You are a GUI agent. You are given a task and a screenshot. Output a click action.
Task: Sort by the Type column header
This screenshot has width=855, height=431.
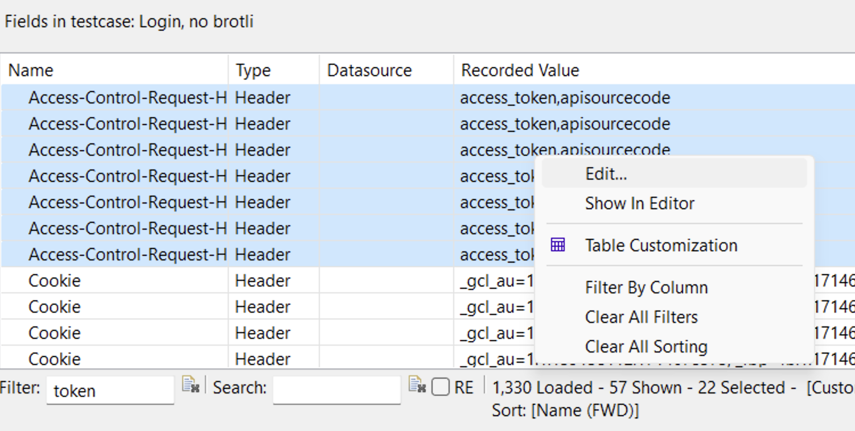tap(274, 70)
